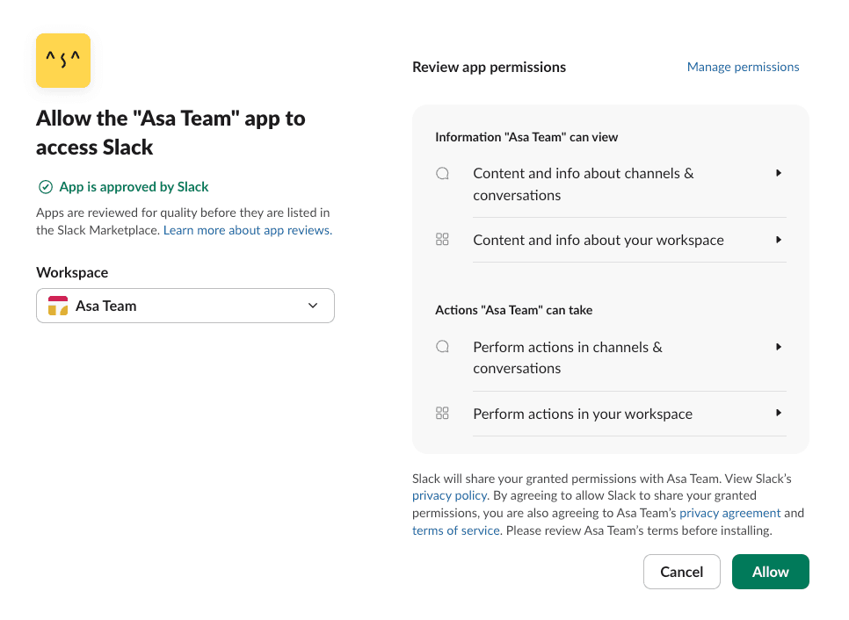The image size is (849, 620).
Task: Click the Allow button
Action: click(770, 572)
